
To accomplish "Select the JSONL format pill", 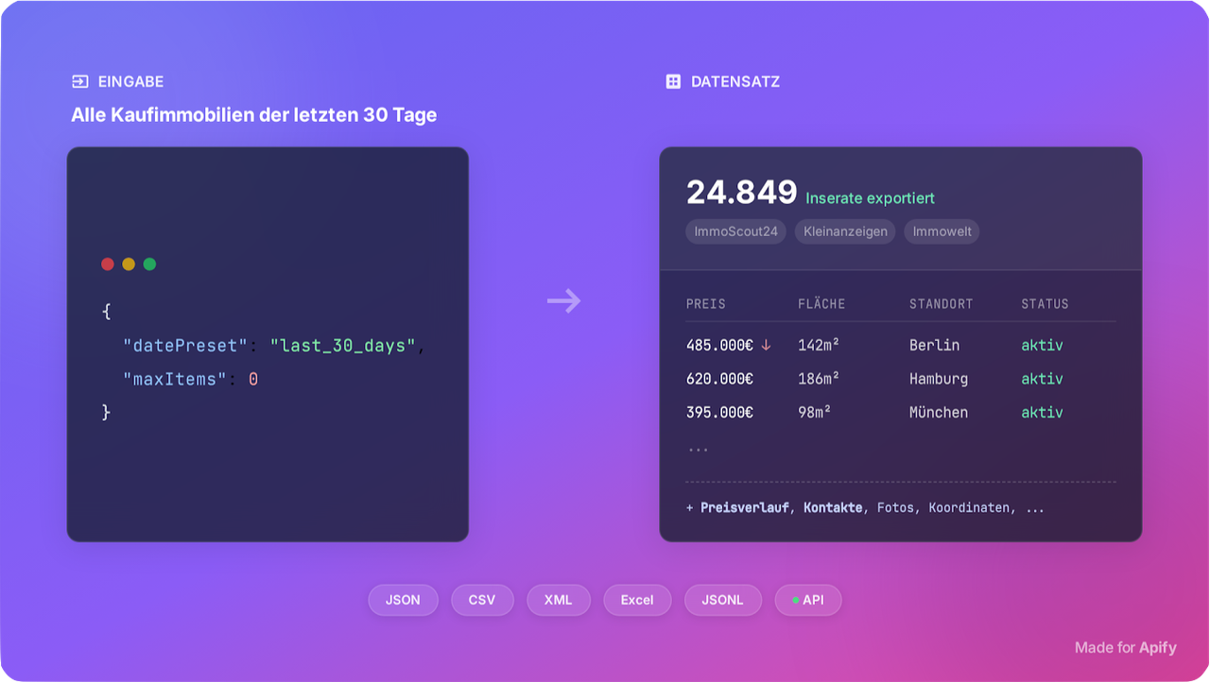I will coord(722,600).
